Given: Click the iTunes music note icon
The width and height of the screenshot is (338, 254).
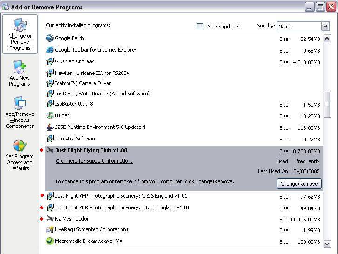Looking at the screenshot, I should click(x=50, y=115).
